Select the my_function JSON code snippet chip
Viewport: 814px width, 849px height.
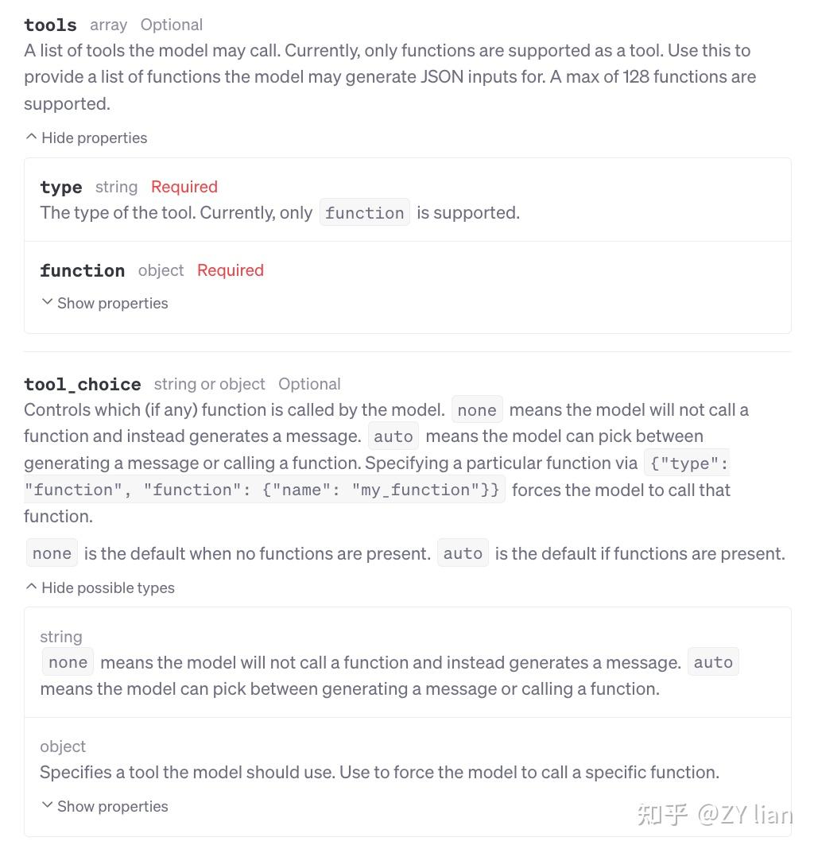(x=263, y=489)
